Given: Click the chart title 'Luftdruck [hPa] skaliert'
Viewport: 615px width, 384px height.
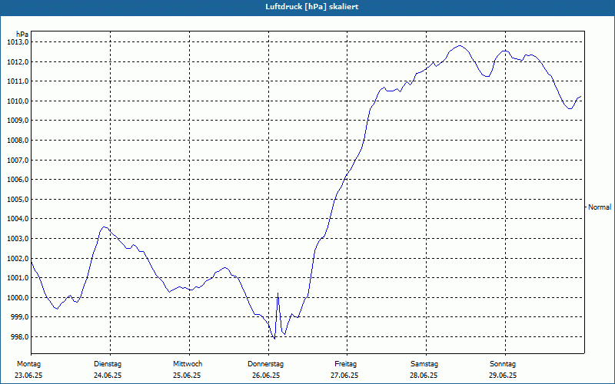Looking at the screenshot, I should point(312,7).
